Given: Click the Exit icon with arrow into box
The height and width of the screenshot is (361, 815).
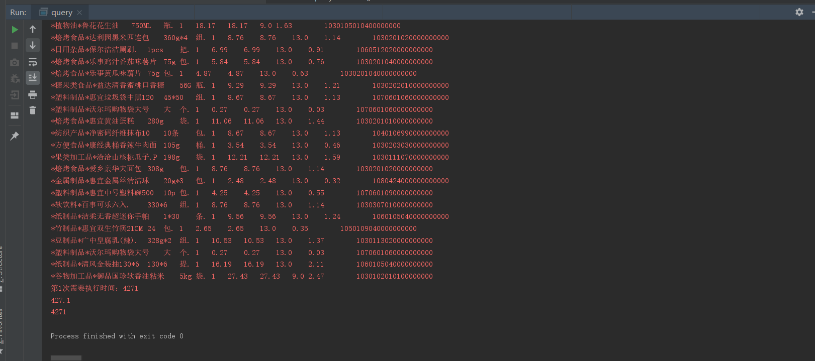Looking at the screenshot, I should [15, 95].
